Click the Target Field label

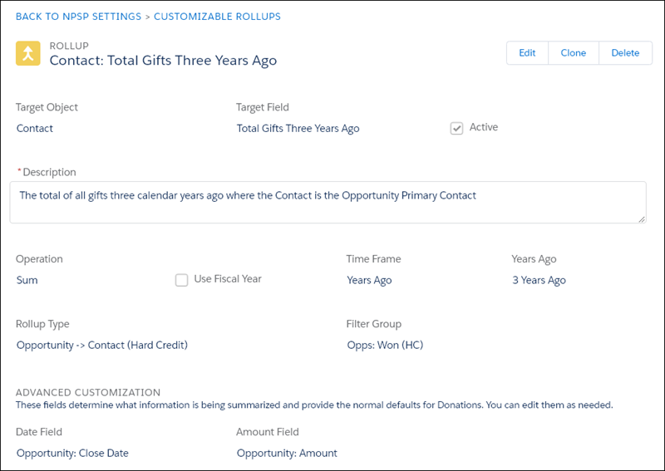click(x=263, y=107)
